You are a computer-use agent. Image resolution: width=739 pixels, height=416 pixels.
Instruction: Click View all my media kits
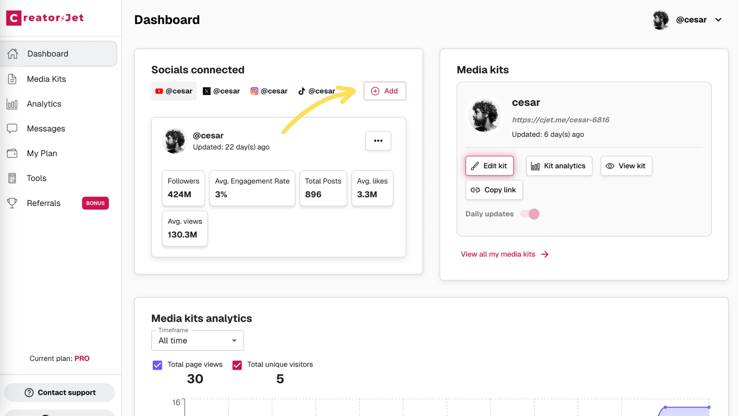pos(498,254)
